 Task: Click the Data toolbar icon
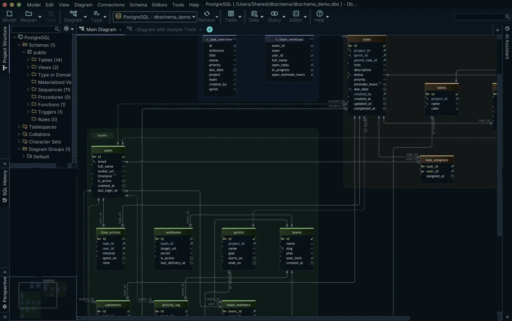coord(254,14)
